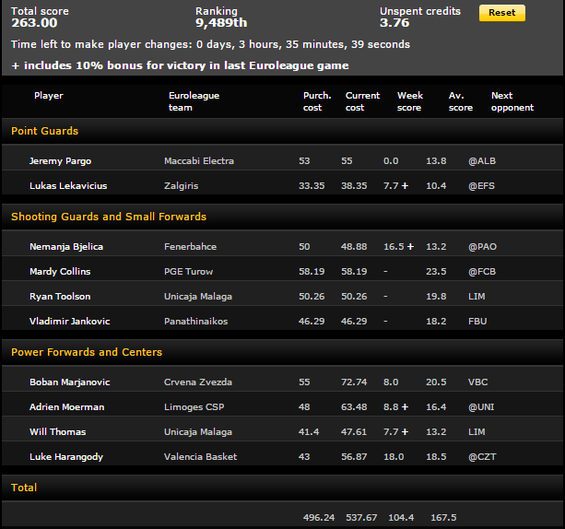The width and height of the screenshot is (565, 529).
Task: Open Mardy Collins player entry
Action: click(60, 272)
